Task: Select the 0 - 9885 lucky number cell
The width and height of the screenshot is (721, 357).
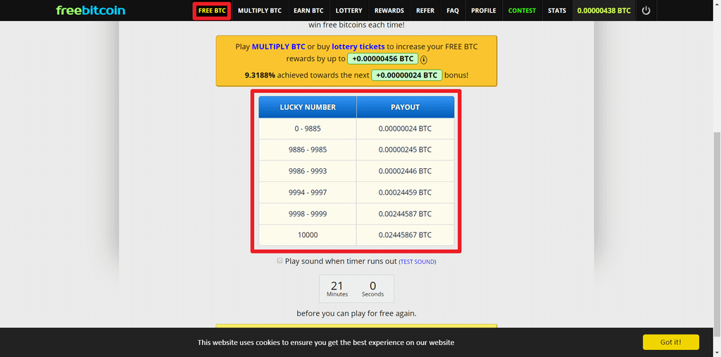Action: tap(308, 129)
